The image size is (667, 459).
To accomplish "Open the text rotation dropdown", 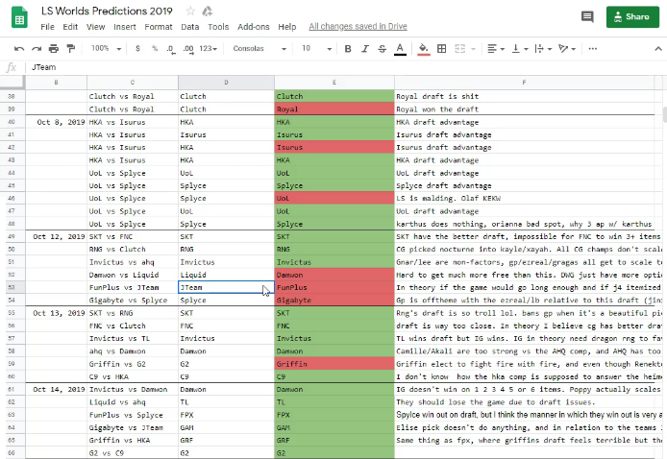I will click(x=567, y=49).
